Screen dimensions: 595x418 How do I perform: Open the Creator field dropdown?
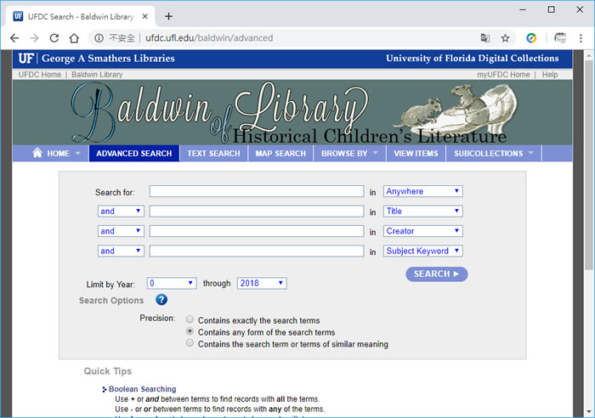422,231
